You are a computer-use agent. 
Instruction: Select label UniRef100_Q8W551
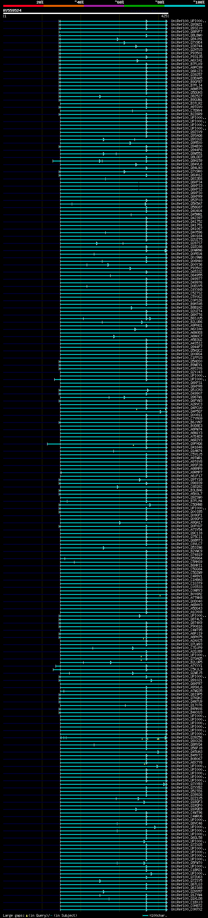[187, 154]
